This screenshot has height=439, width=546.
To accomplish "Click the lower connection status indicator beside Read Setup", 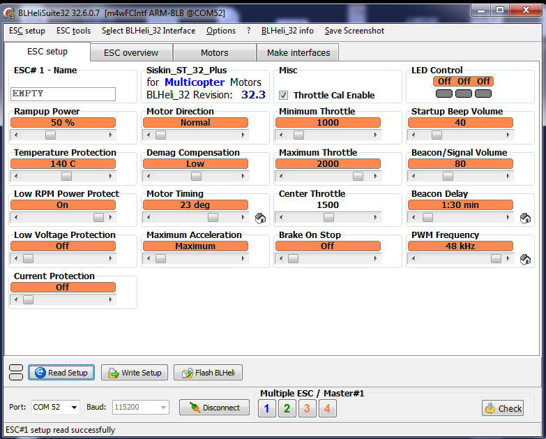I will point(15,376).
